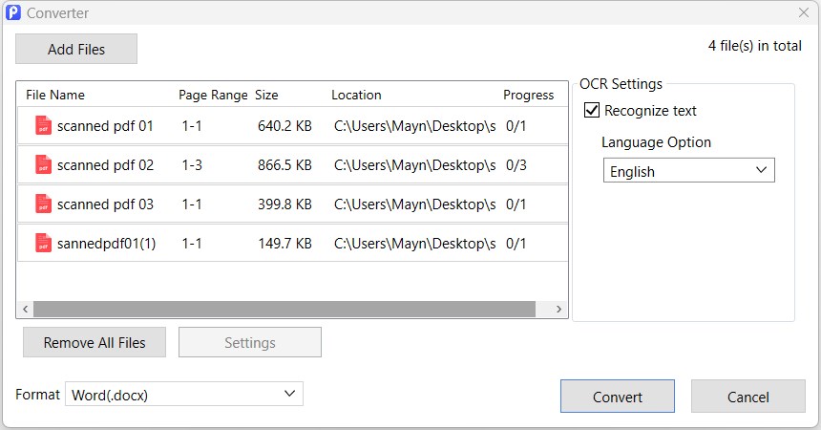The height and width of the screenshot is (430, 821).
Task: Click the PDF icon for scanned pdf 02
Action: click(x=43, y=165)
